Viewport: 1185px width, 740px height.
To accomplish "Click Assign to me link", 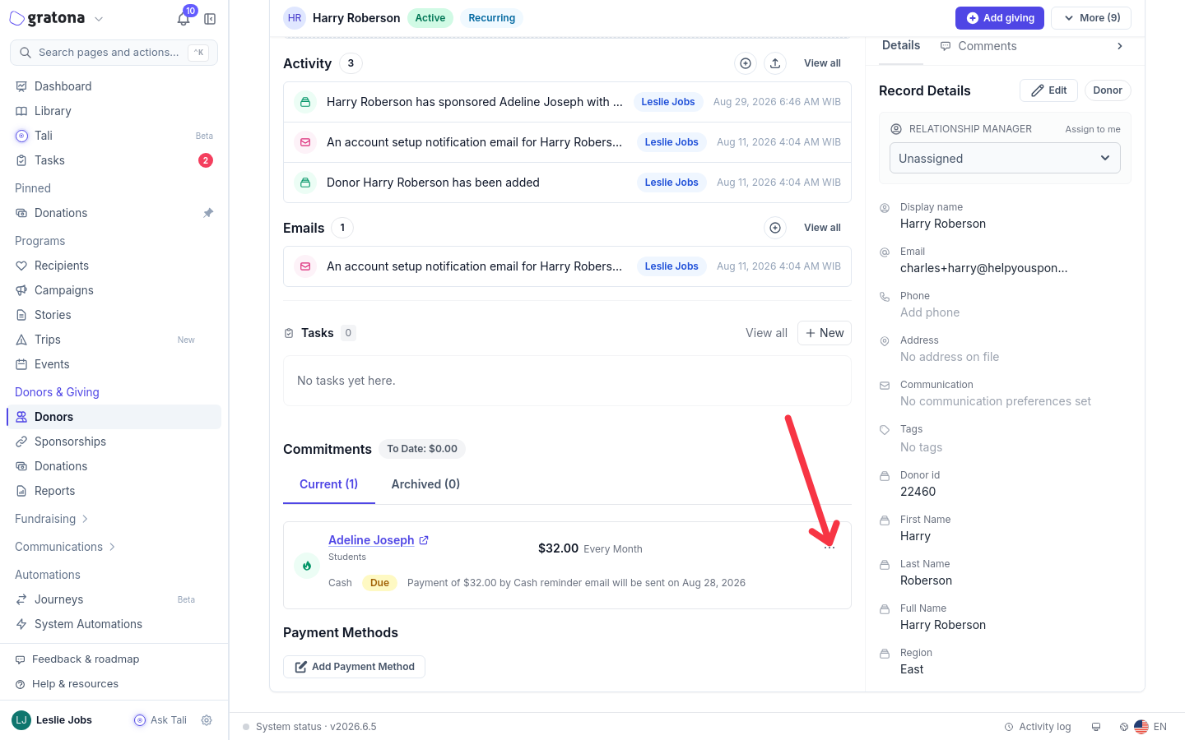I will coord(1093,129).
